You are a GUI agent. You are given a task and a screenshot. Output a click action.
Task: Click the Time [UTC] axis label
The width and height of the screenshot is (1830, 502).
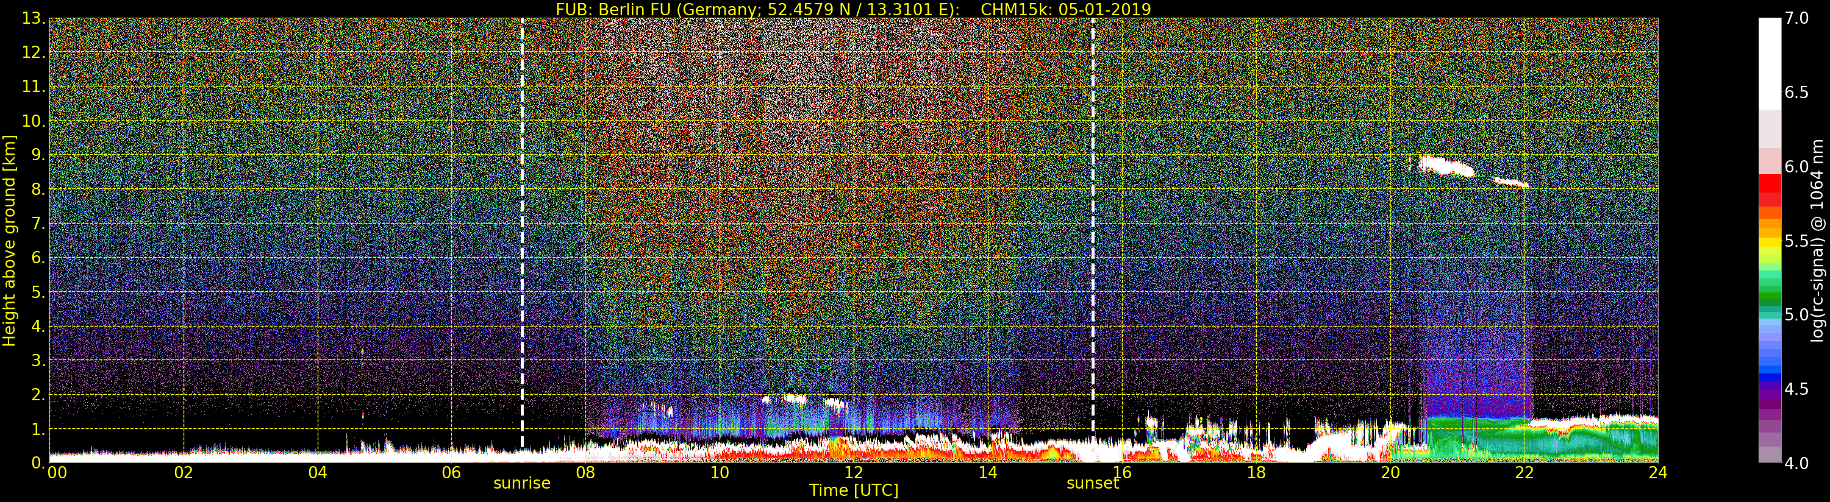pos(853,490)
